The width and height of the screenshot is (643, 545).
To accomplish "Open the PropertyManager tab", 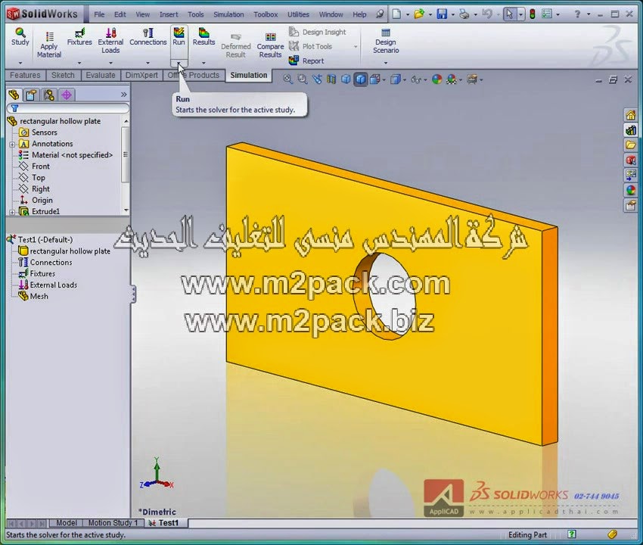I will (31, 95).
